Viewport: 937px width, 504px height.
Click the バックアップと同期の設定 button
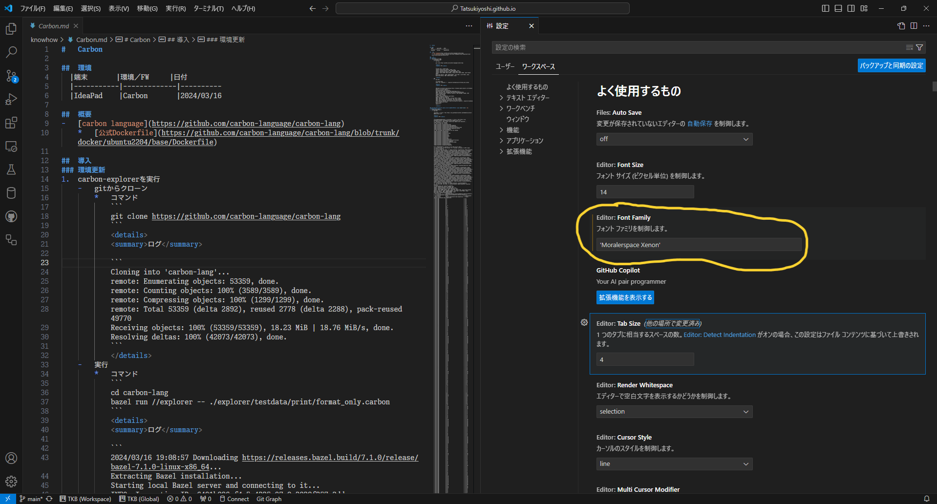(892, 65)
